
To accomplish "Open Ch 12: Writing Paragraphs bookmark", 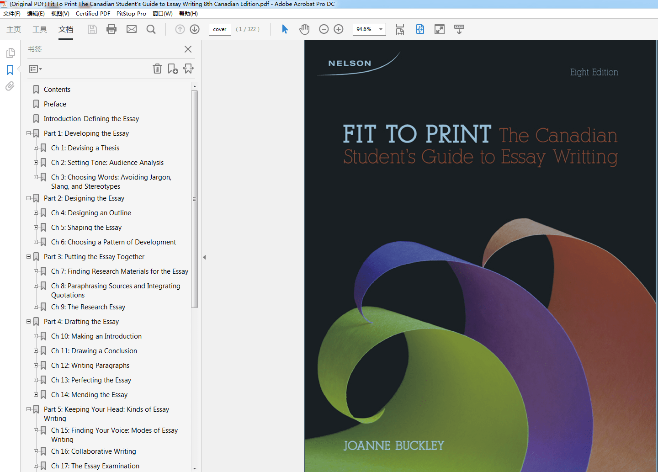I will coord(90,366).
